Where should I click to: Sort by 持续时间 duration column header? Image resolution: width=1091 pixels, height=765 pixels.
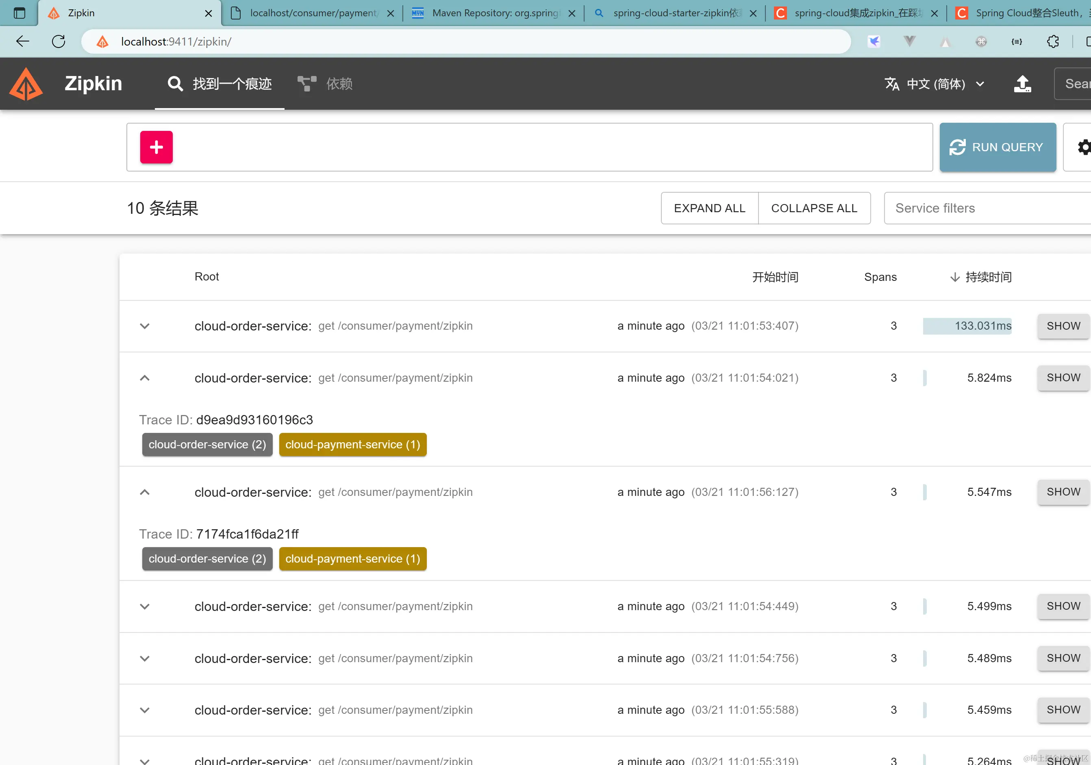(987, 277)
